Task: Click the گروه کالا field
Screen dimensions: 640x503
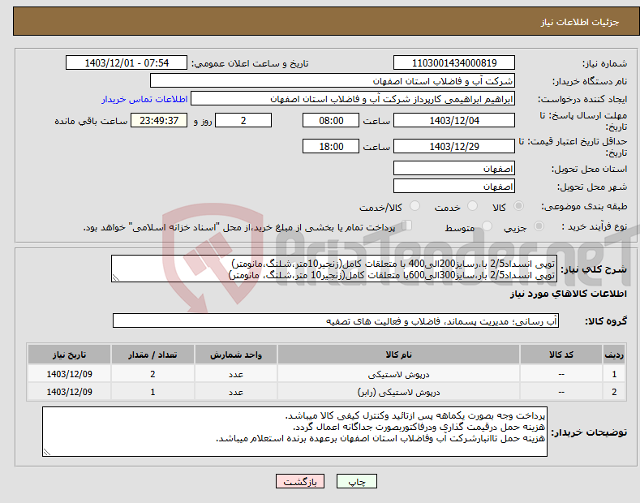Action: pos(336,321)
